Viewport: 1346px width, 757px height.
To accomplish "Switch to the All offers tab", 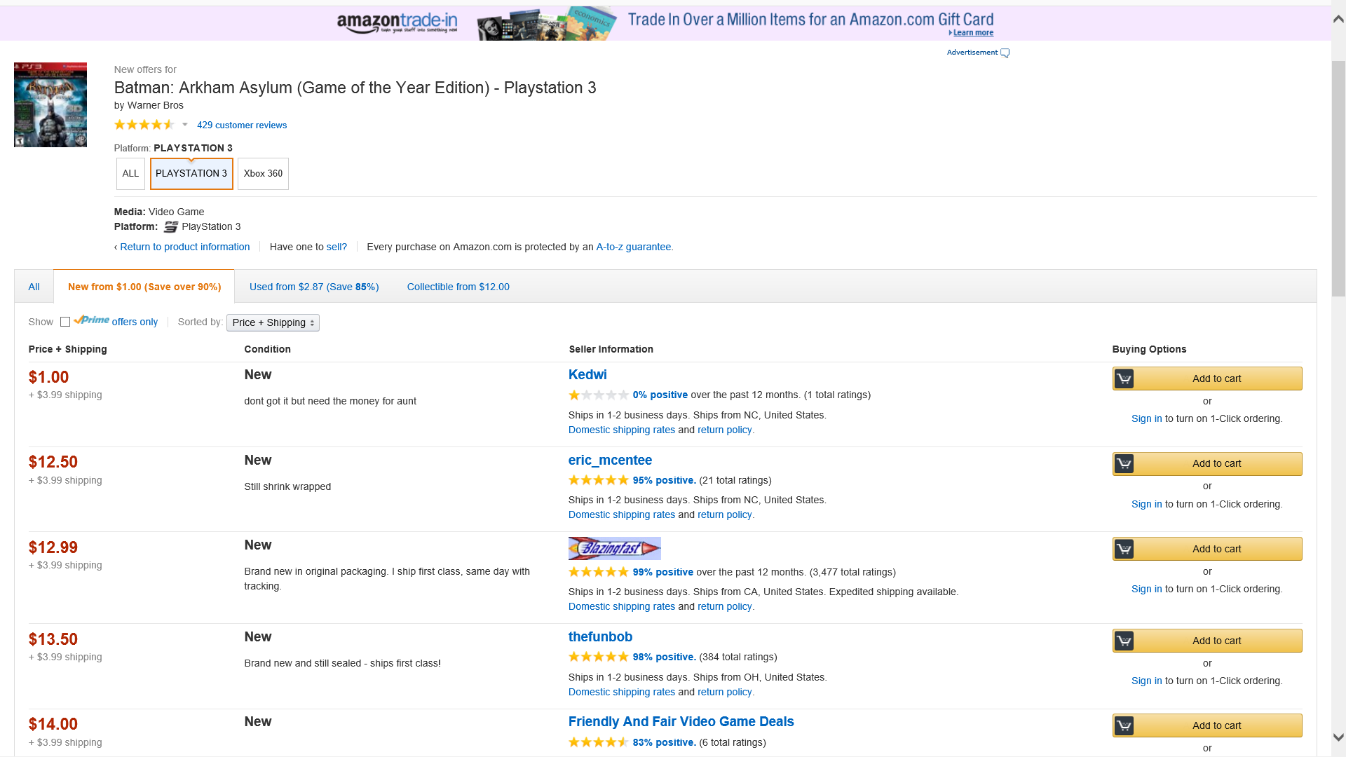I will (x=34, y=287).
